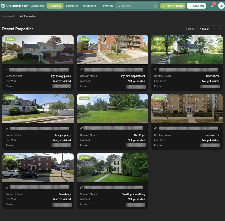Image resolution: width=225 pixels, height=221 pixels.
Task: Click the link icon on The Pope card
Action: point(81,128)
